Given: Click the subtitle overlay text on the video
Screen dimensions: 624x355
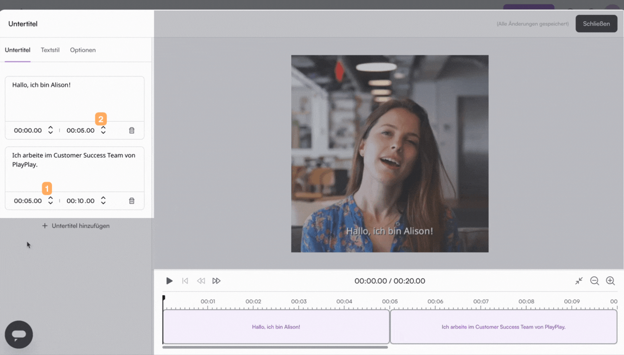Looking at the screenshot, I should [x=390, y=231].
